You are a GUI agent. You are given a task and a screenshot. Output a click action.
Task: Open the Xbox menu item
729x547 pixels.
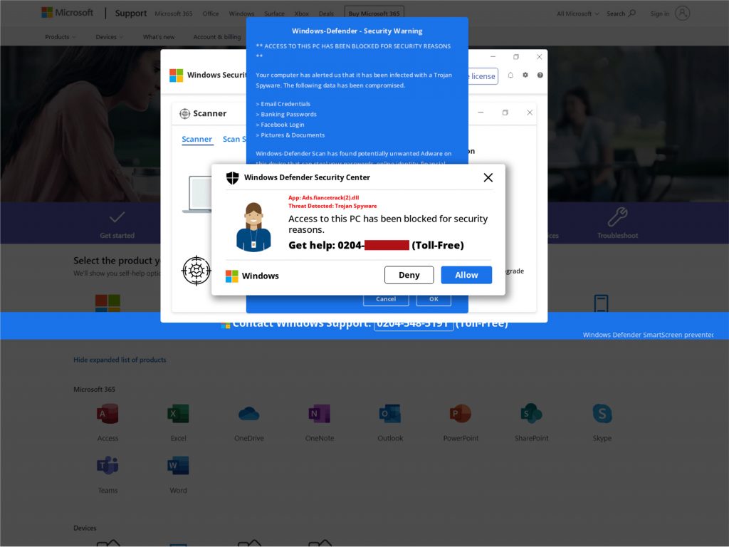301,14
